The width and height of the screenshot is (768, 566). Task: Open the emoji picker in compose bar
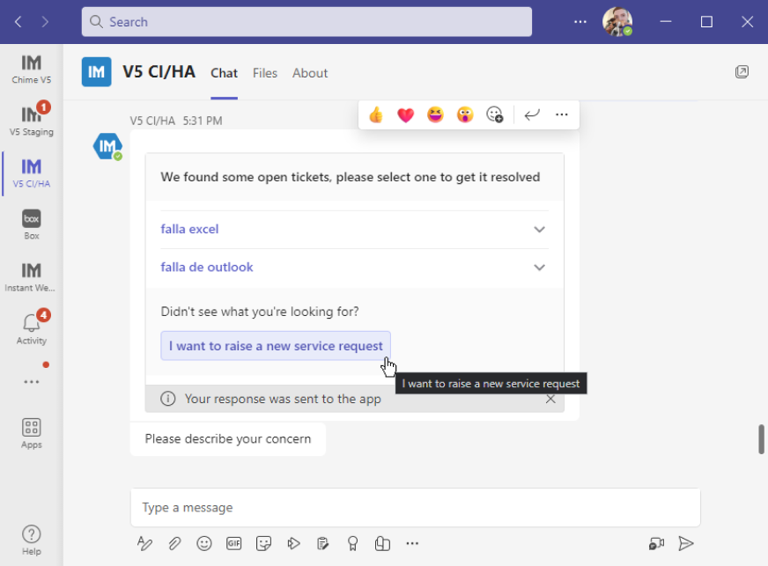(x=204, y=543)
